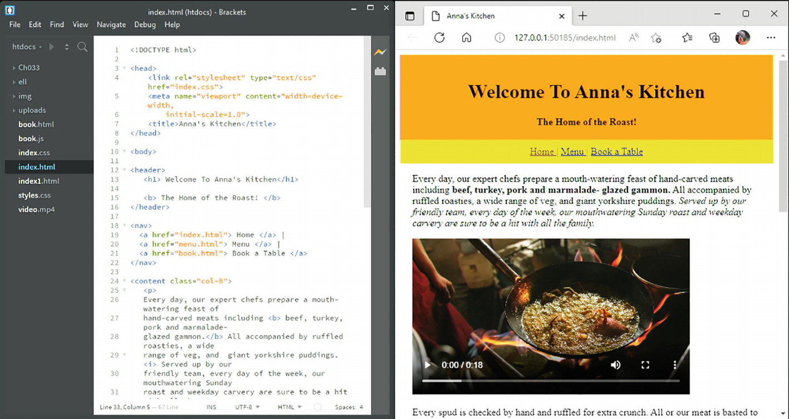This screenshot has height=419, width=789.
Task: Click the video progress bar
Action: (550, 381)
